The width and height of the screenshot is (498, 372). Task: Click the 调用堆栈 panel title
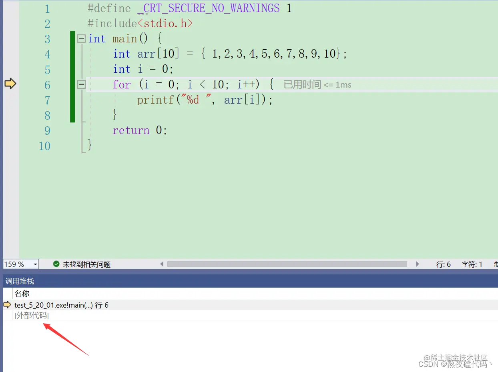pos(20,282)
